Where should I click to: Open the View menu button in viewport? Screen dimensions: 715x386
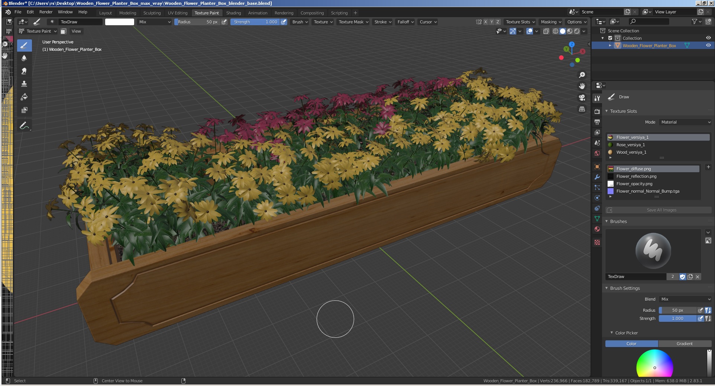click(76, 31)
